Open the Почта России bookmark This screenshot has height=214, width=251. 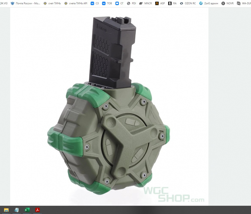pos(25,4)
